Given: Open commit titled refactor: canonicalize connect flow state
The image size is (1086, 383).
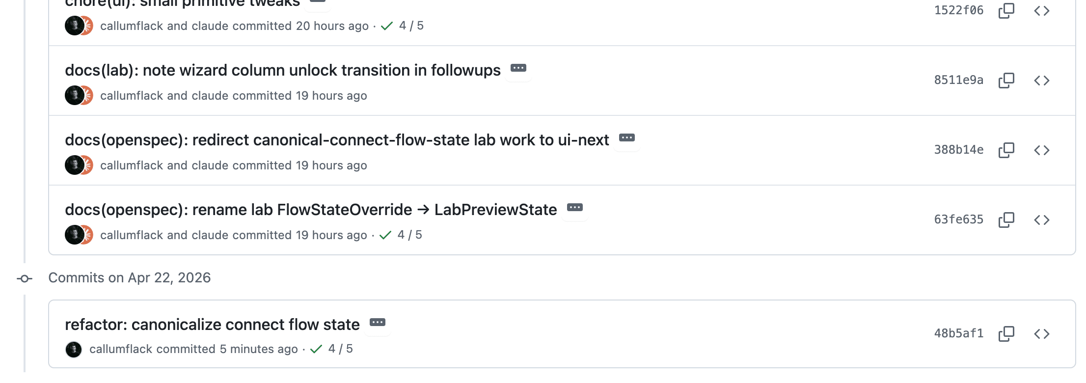Looking at the screenshot, I should pos(212,325).
